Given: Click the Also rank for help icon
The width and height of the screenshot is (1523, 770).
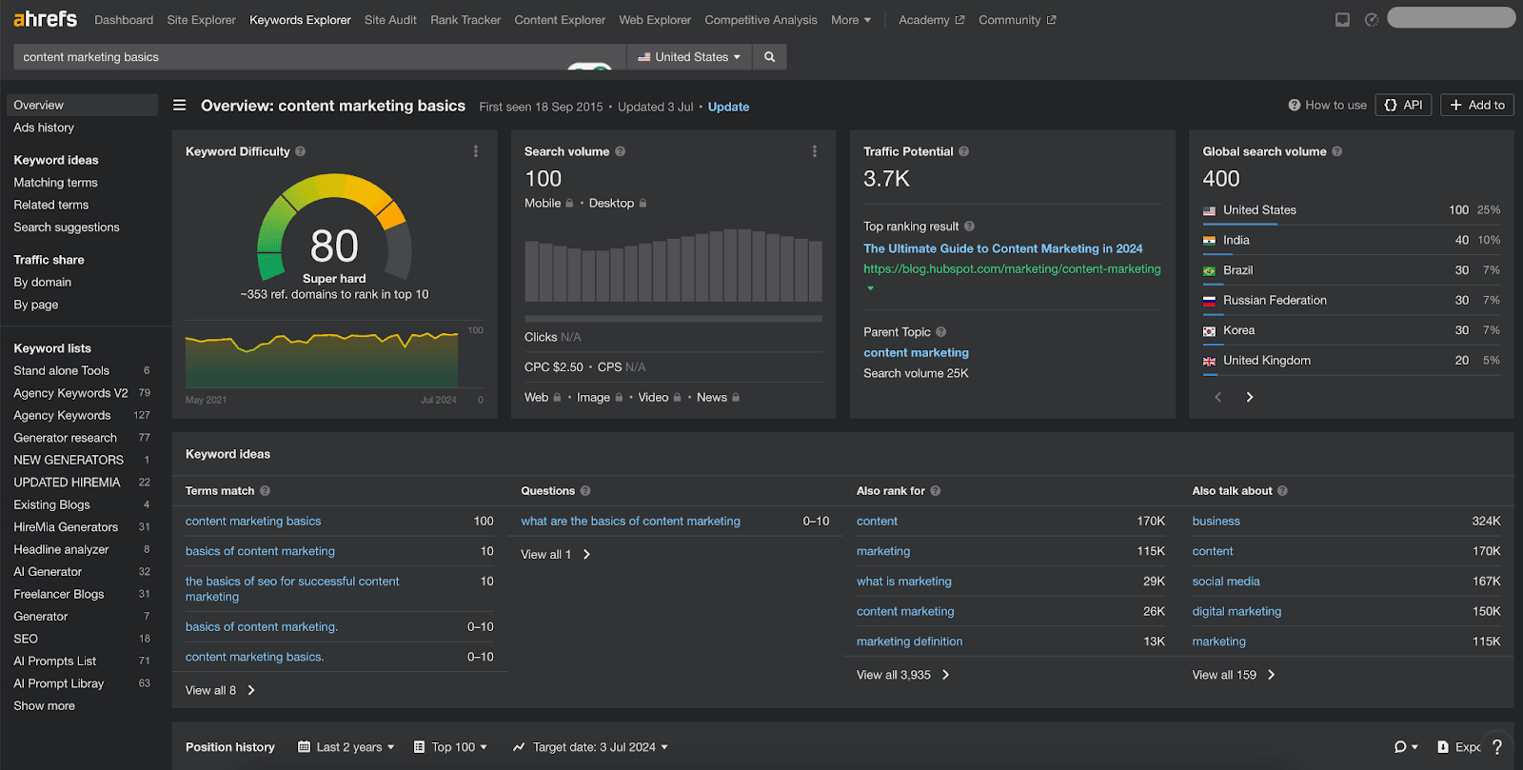Looking at the screenshot, I should point(936,491).
